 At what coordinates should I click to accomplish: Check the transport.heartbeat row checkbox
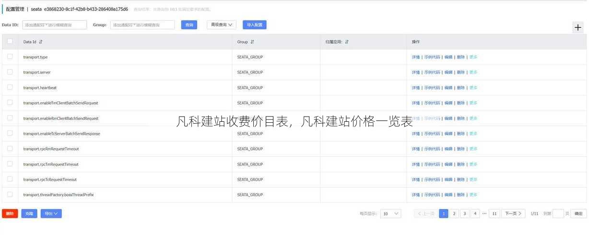(10, 87)
